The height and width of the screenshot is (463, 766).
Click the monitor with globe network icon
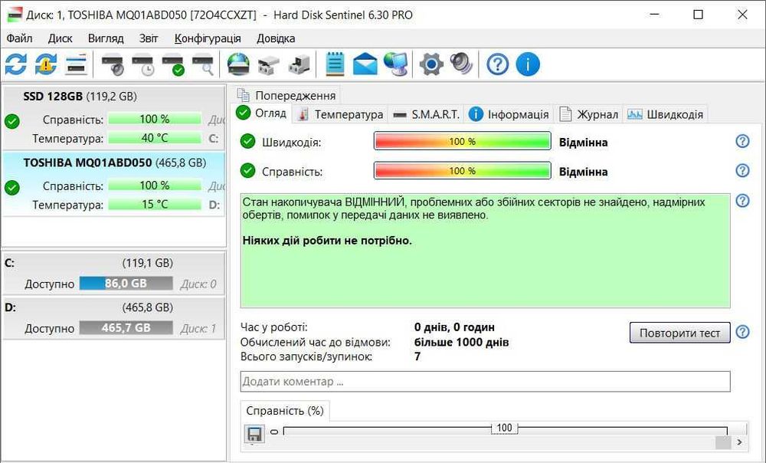(396, 64)
